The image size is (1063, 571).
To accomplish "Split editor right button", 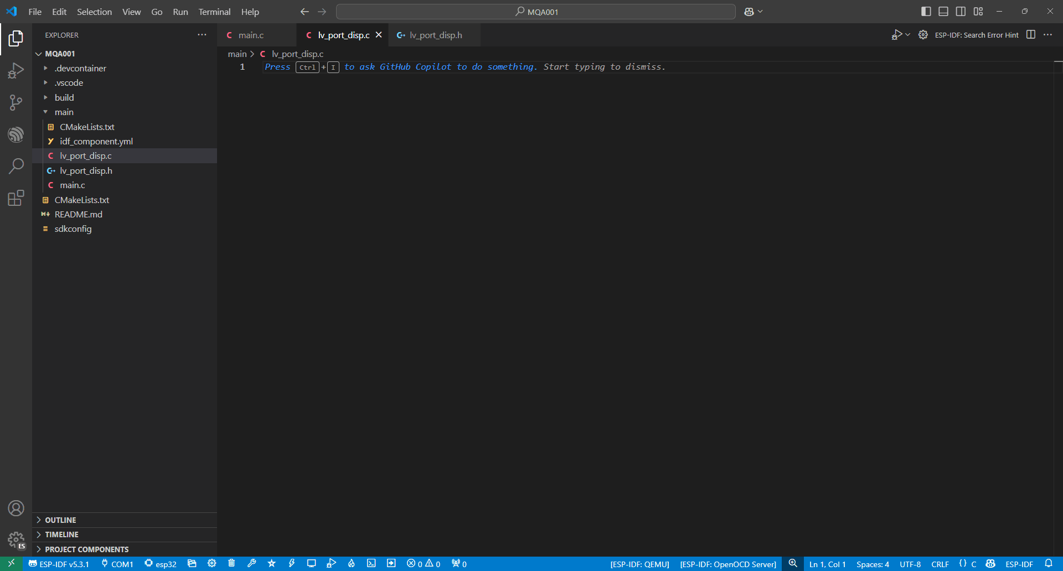I will [x=1031, y=35].
